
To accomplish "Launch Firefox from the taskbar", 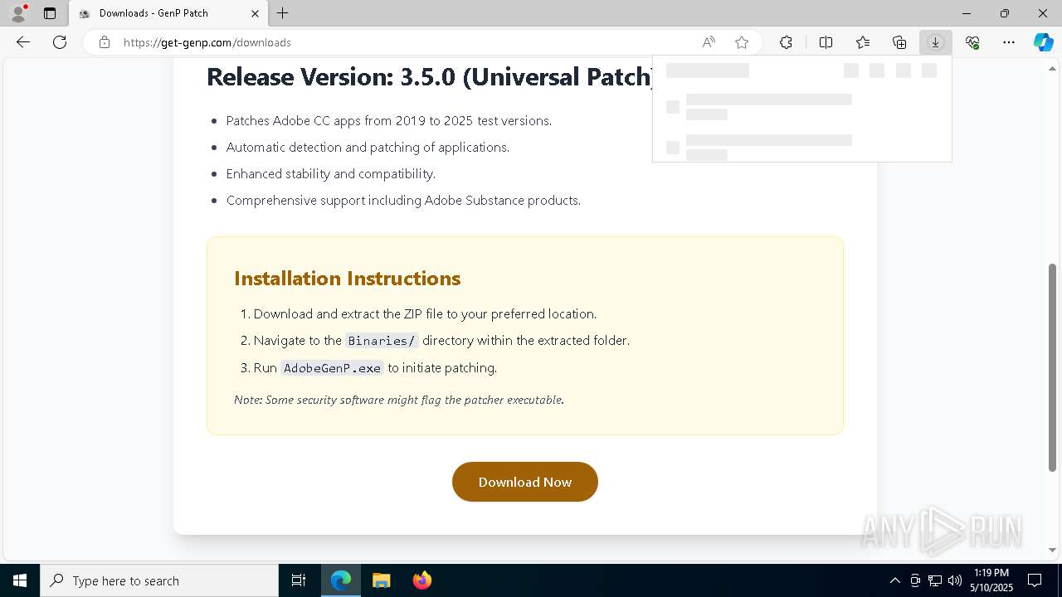I will [421, 580].
